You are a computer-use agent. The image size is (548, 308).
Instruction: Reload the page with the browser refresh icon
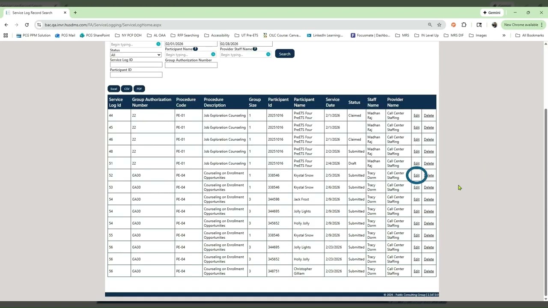tap(27, 25)
